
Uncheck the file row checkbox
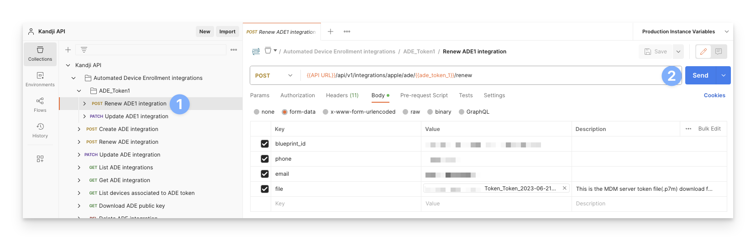[x=264, y=189]
